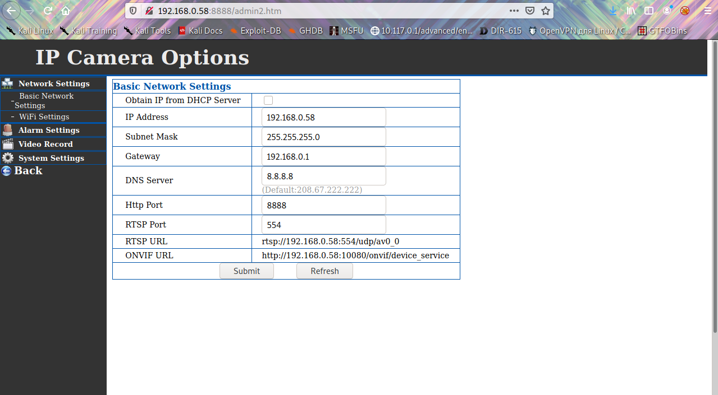Bookmark this page with star icon
Image resolution: width=718 pixels, height=395 pixels.
[x=545, y=11]
